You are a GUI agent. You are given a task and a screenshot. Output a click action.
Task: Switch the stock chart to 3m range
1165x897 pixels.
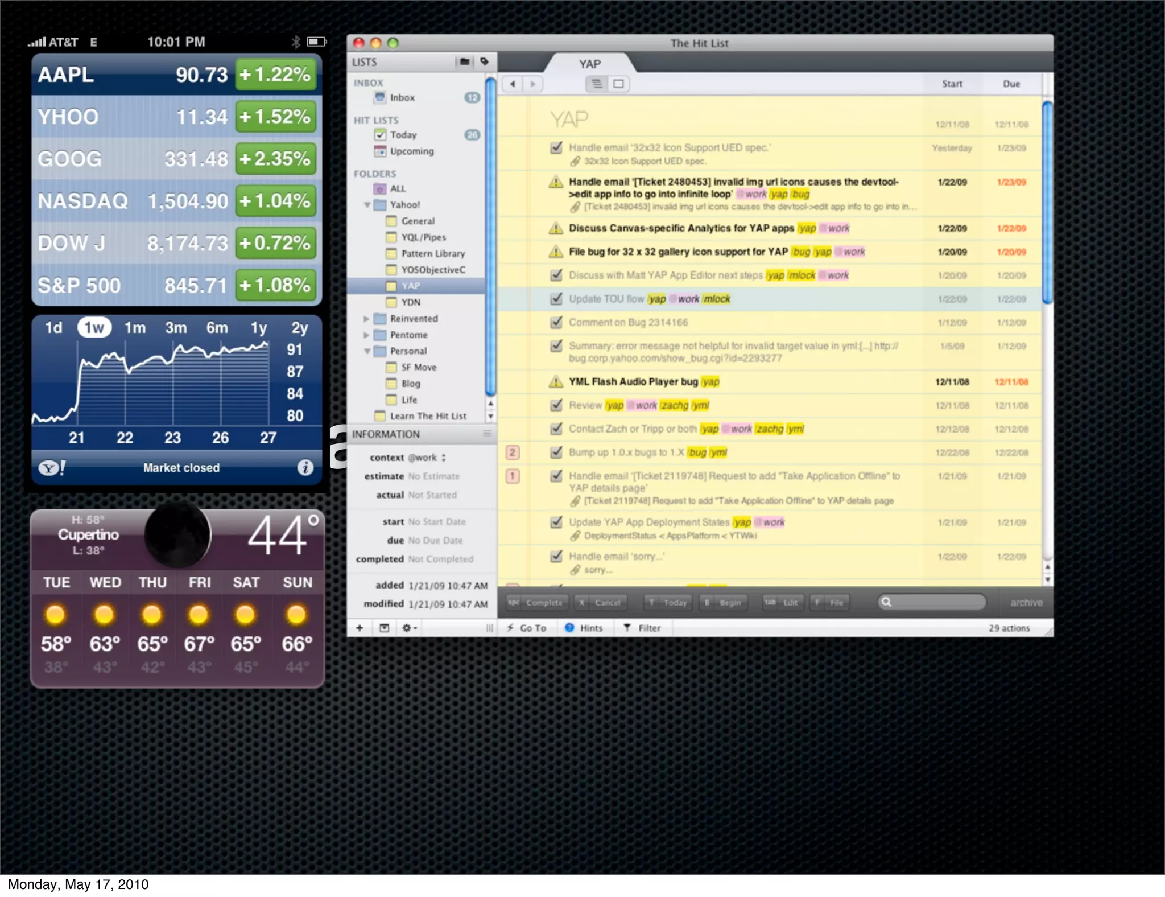(176, 327)
